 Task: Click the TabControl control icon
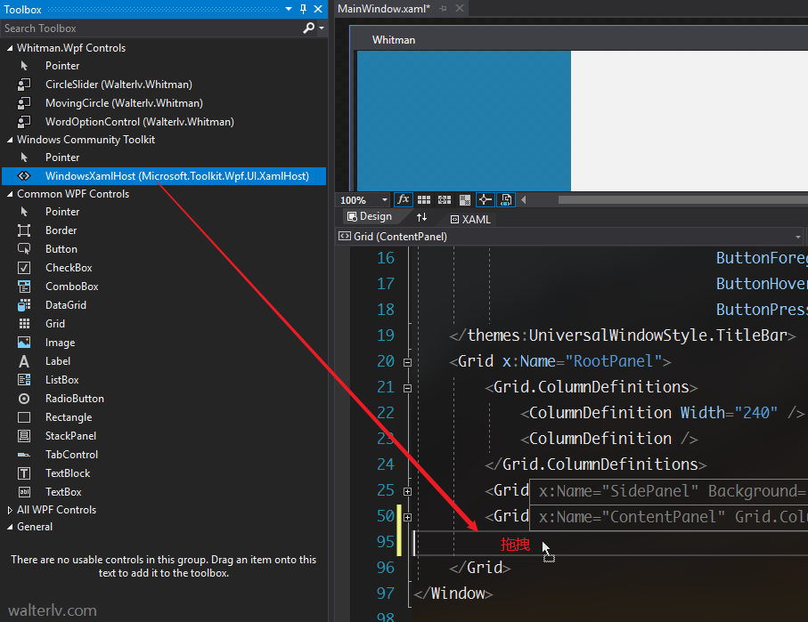[24, 455]
